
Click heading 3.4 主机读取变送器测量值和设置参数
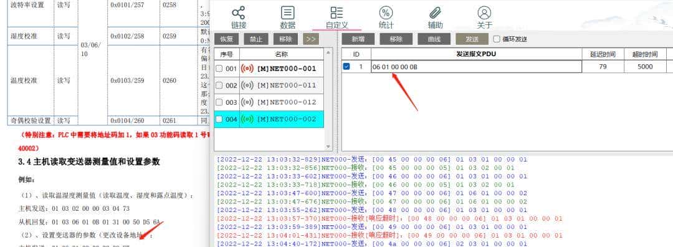click(89, 162)
